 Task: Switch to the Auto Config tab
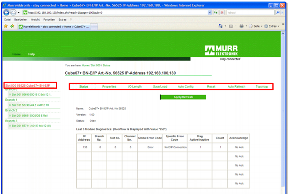(185, 87)
